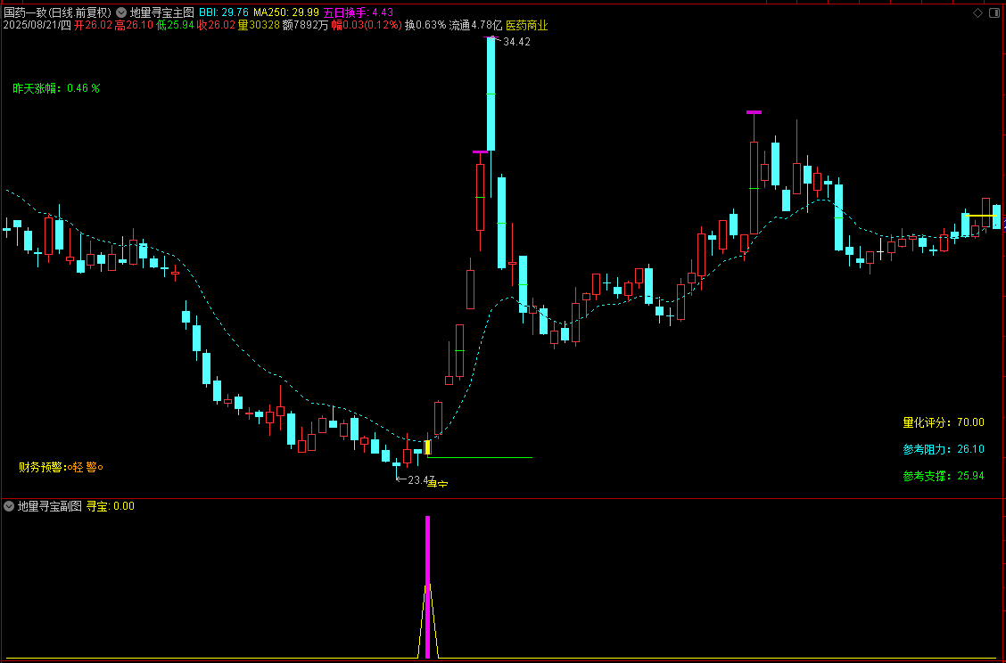Image resolution: width=1006 pixels, height=663 pixels.
Task: Click the change value 幅0.03(0.12%)
Action: [367, 26]
